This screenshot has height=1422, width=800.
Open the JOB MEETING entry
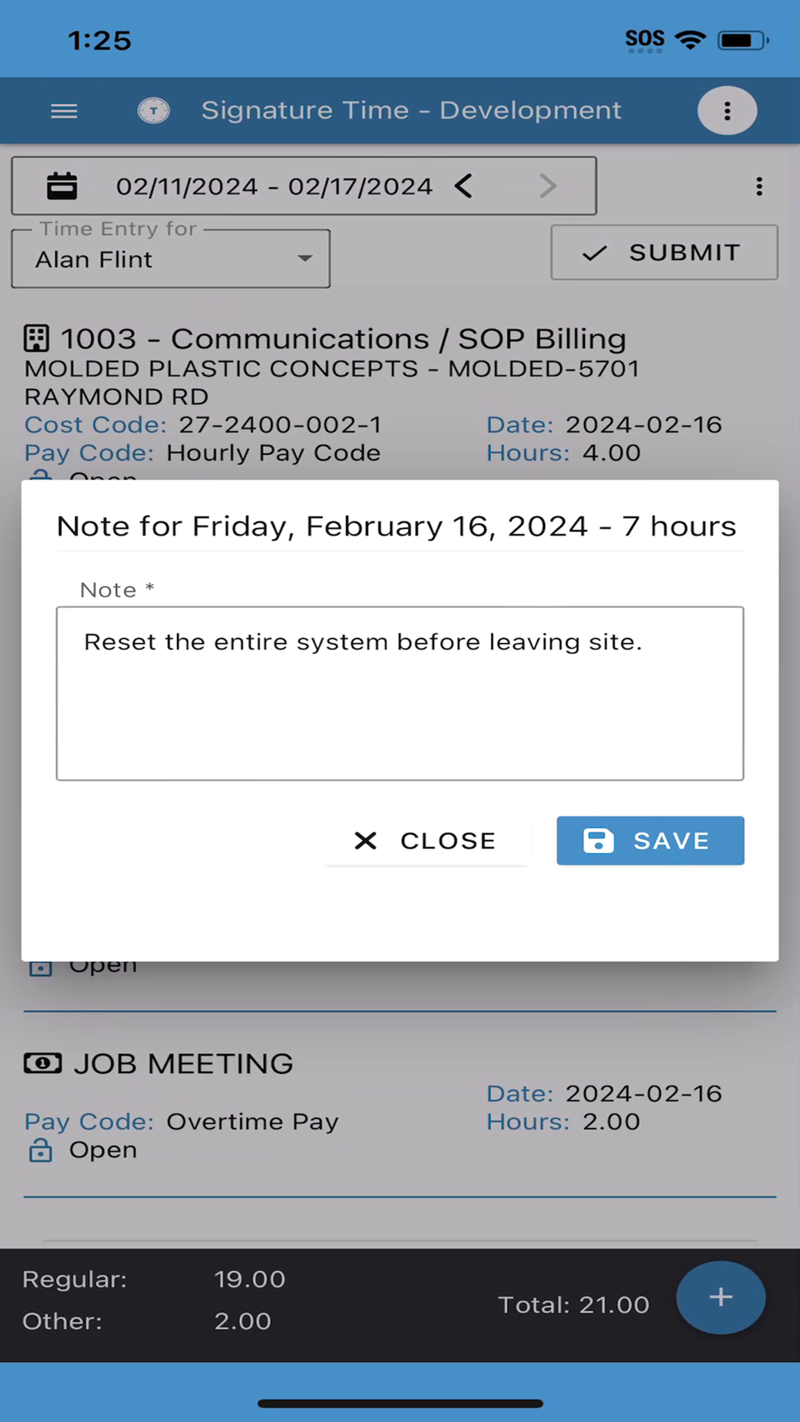(184, 1064)
